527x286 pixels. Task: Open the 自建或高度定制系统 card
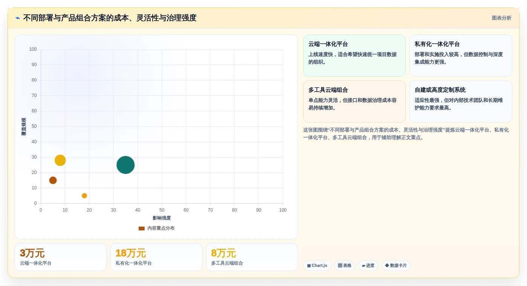(461, 101)
